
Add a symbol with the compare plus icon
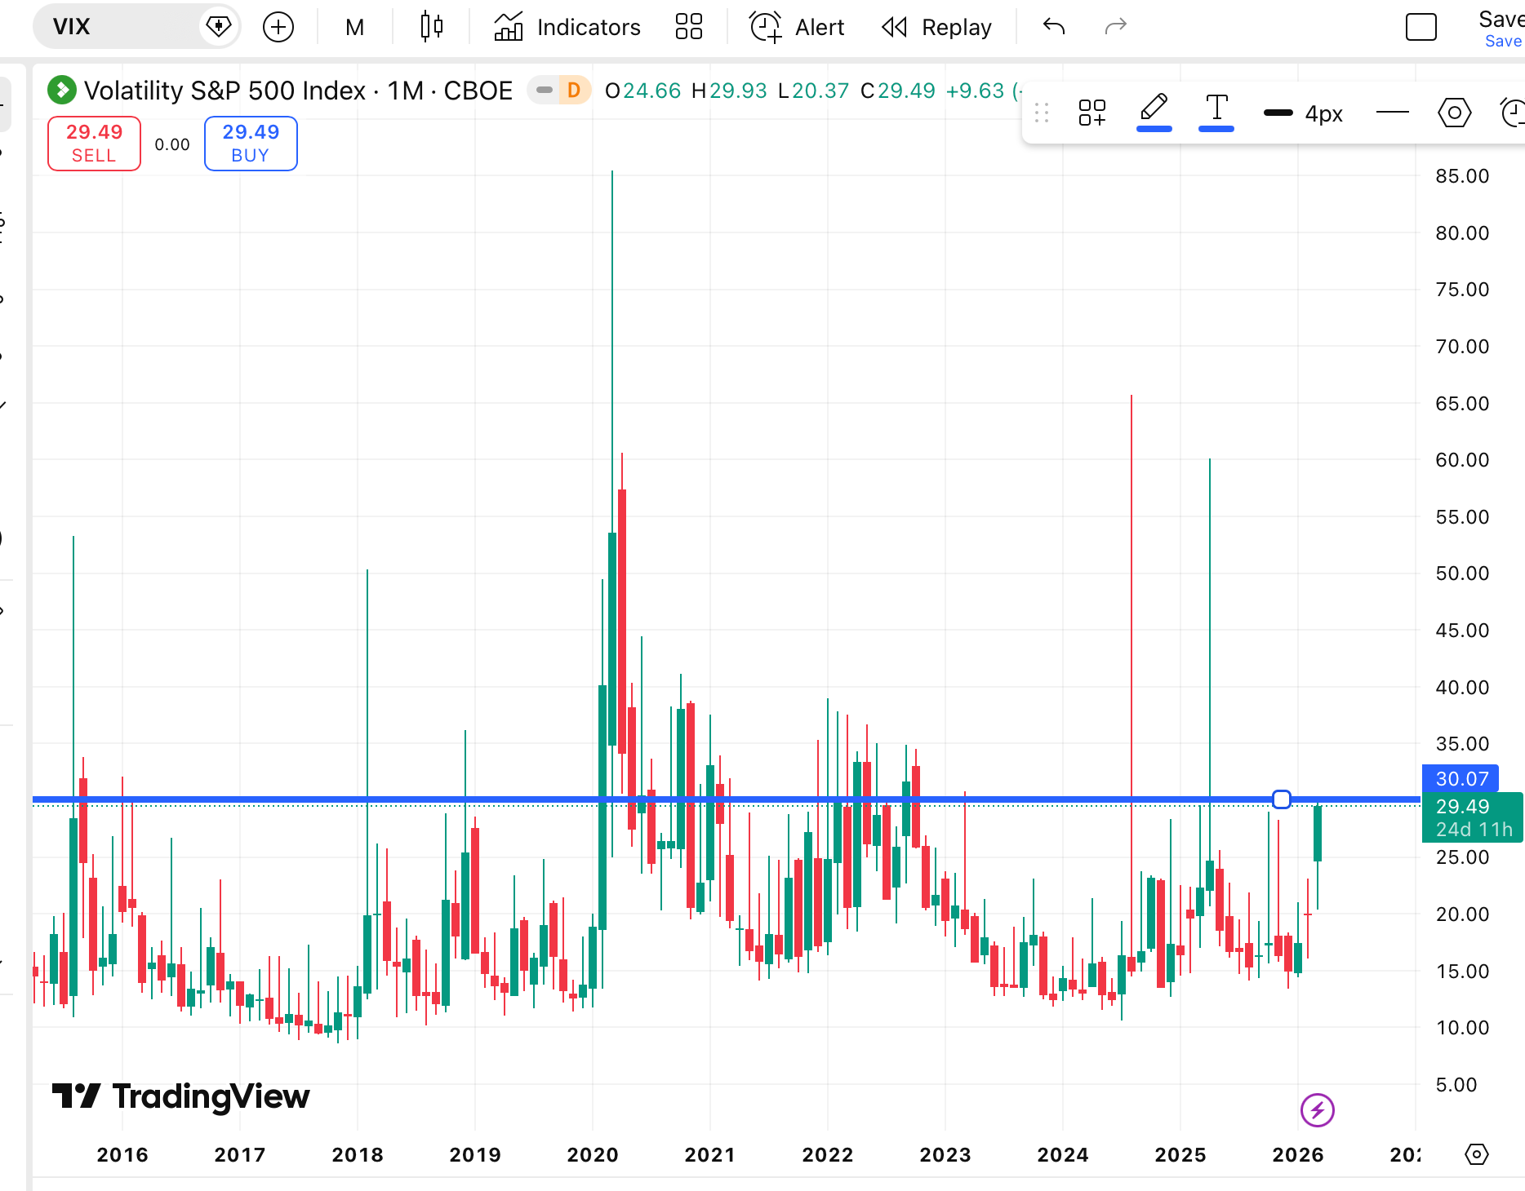(278, 27)
